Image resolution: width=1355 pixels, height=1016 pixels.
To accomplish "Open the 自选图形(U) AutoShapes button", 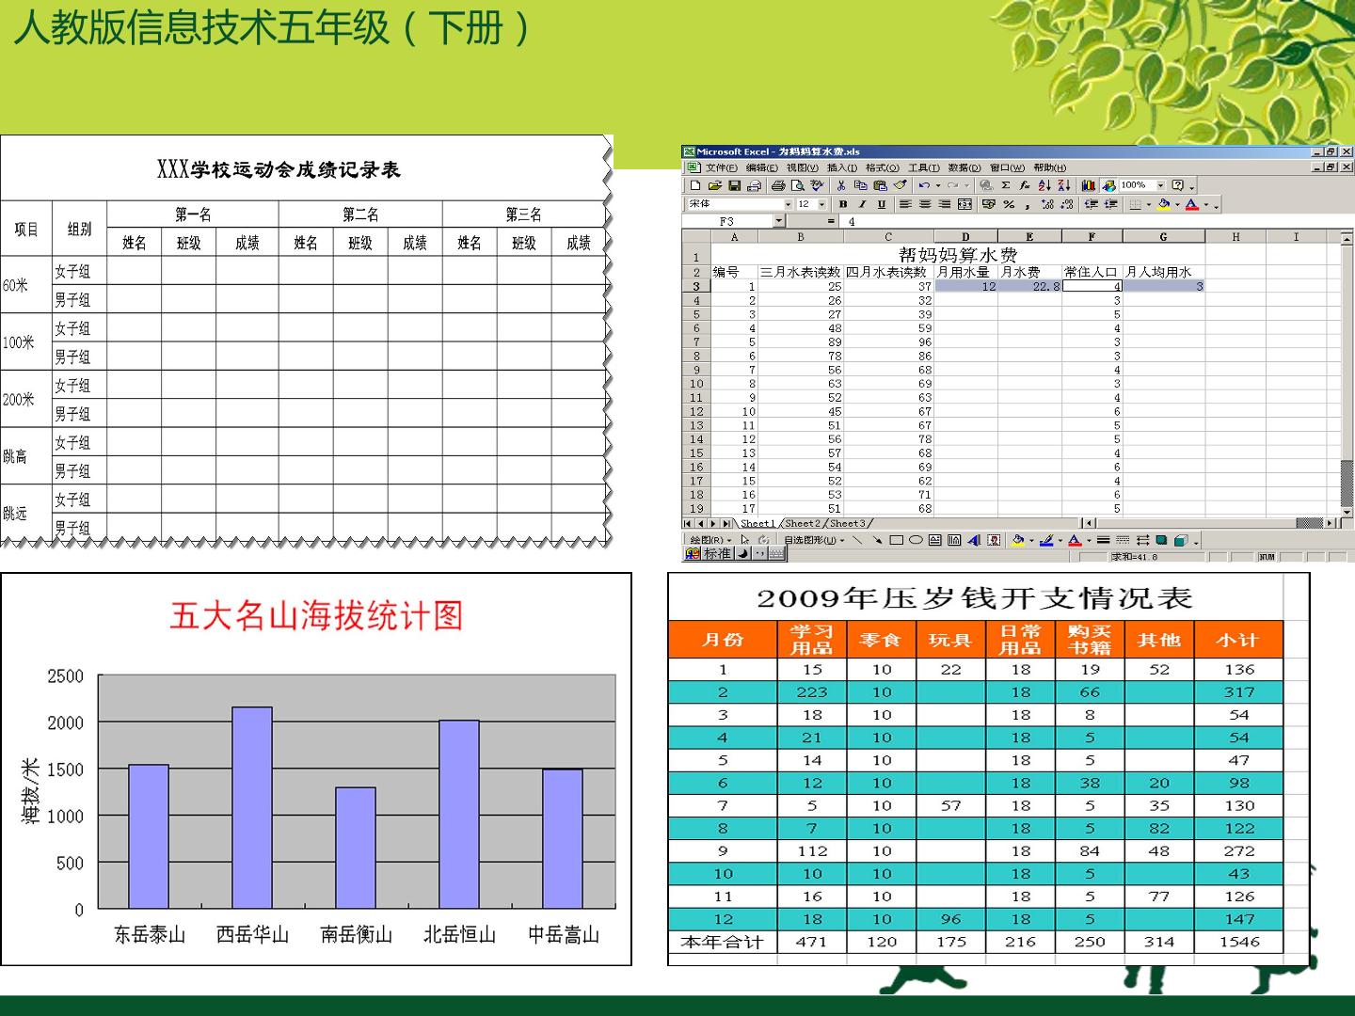I will (815, 540).
